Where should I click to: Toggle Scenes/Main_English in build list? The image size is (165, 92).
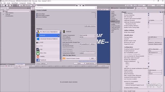(37, 15)
